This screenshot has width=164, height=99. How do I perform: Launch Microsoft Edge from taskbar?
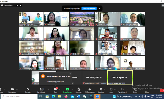click(x=53, y=96)
